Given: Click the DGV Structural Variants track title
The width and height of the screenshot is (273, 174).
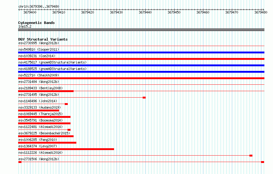Looking at the screenshot, I should tap(43, 39).
